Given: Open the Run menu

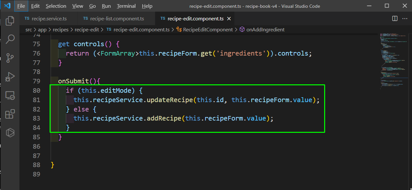Looking at the screenshot, I should [106, 6].
